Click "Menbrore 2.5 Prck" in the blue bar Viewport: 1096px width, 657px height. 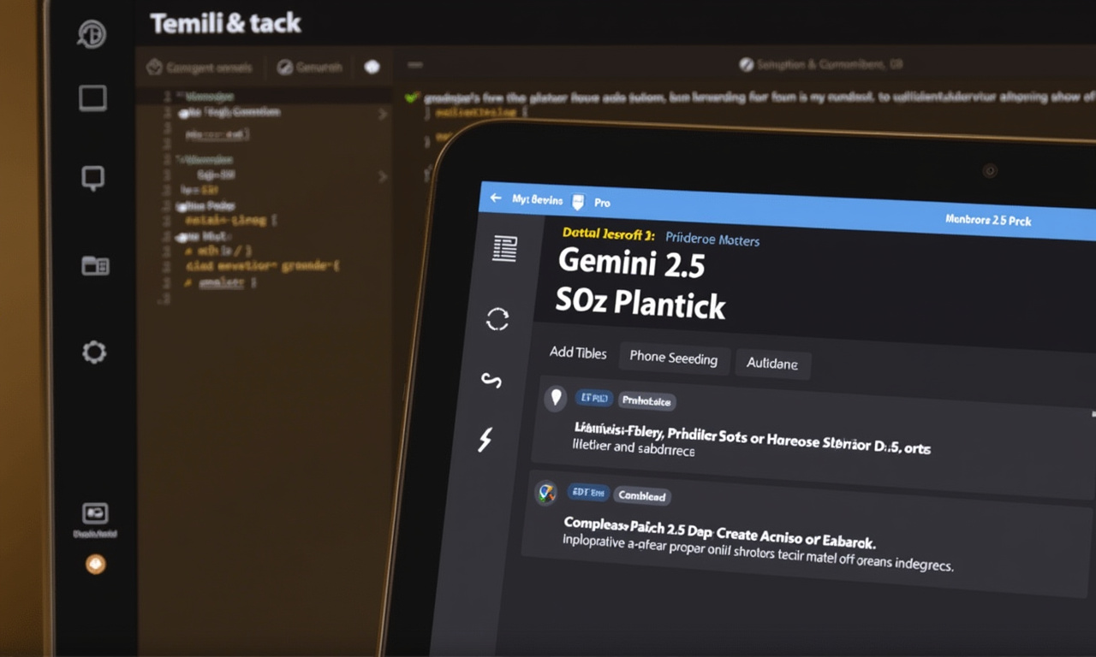coord(988,220)
